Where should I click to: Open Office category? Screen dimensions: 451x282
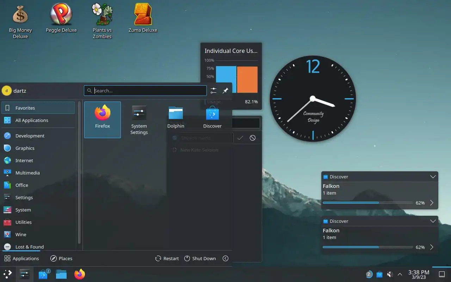pos(38,185)
